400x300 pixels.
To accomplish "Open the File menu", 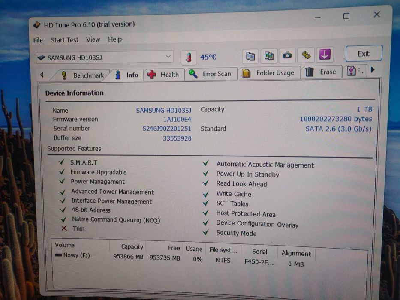I will tap(38, 40).
